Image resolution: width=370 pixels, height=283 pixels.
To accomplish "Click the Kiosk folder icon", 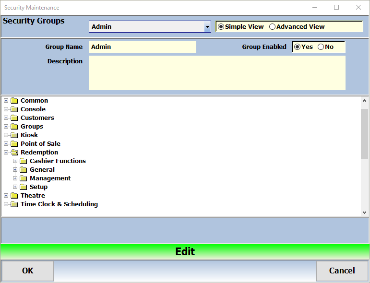I will pos(14,135).
